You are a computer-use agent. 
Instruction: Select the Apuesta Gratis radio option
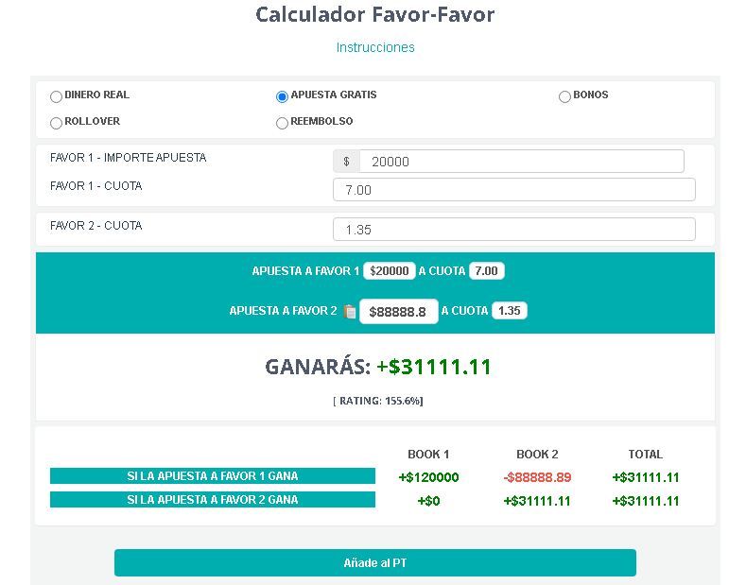(282, 96)
